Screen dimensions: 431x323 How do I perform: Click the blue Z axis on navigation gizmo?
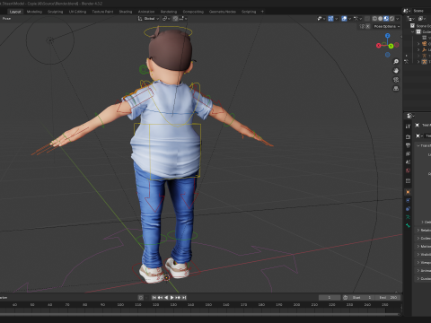coord(388,36)
